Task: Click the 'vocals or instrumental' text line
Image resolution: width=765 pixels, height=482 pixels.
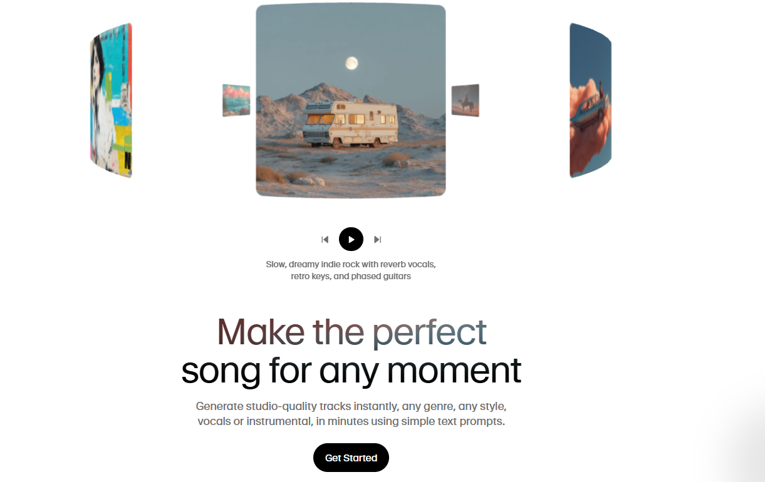Action: pyautogui.click(x=351, y=421)
